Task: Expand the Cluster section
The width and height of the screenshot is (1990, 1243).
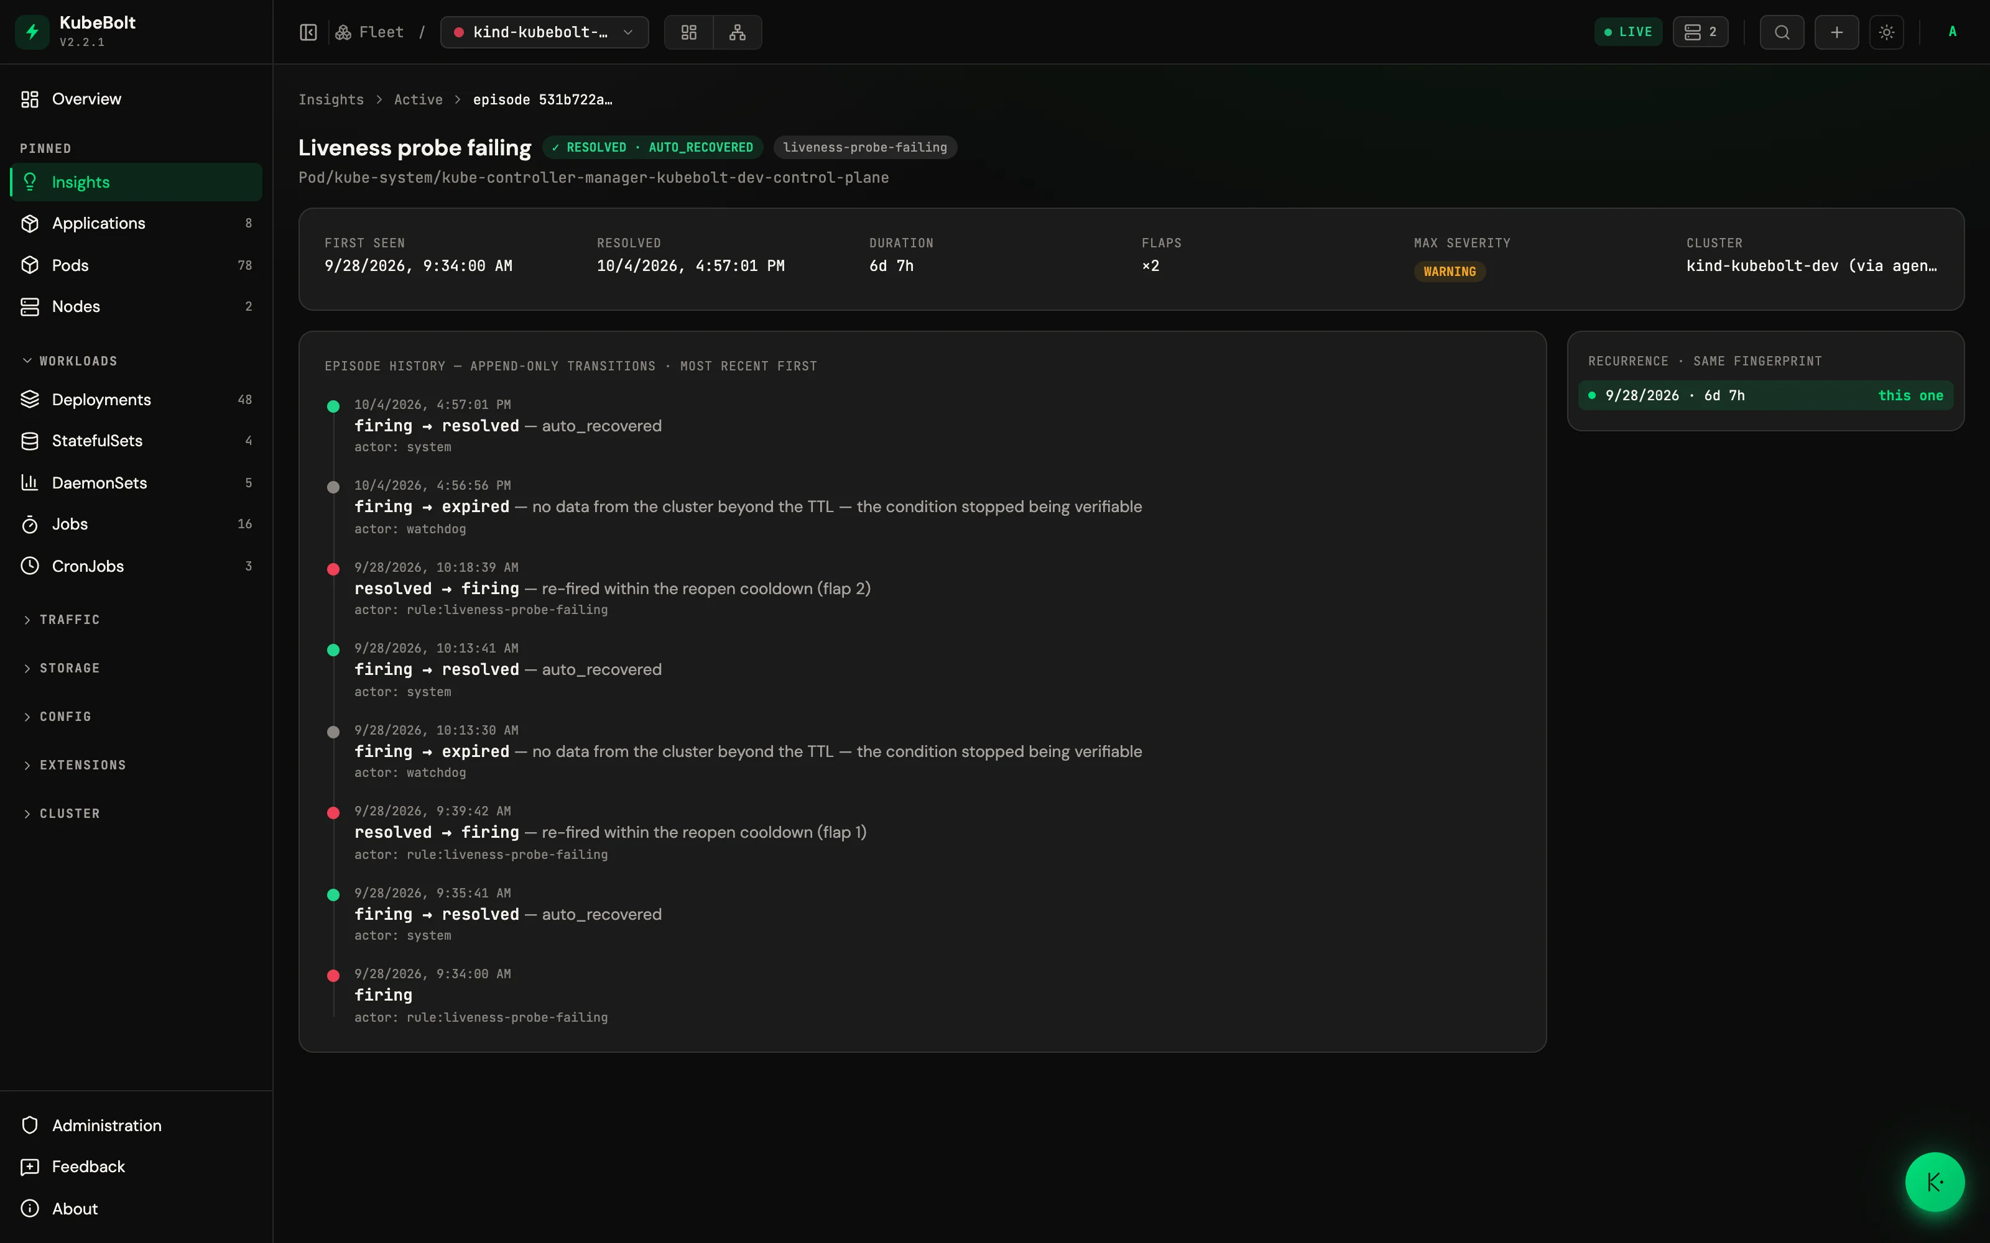Action: (x=62, y=814)
